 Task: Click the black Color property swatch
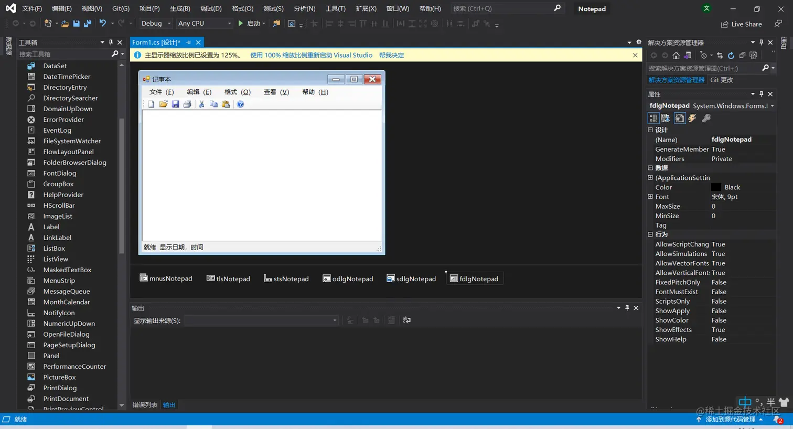click(716, 187)
